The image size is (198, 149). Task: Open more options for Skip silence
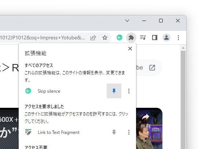129,91
